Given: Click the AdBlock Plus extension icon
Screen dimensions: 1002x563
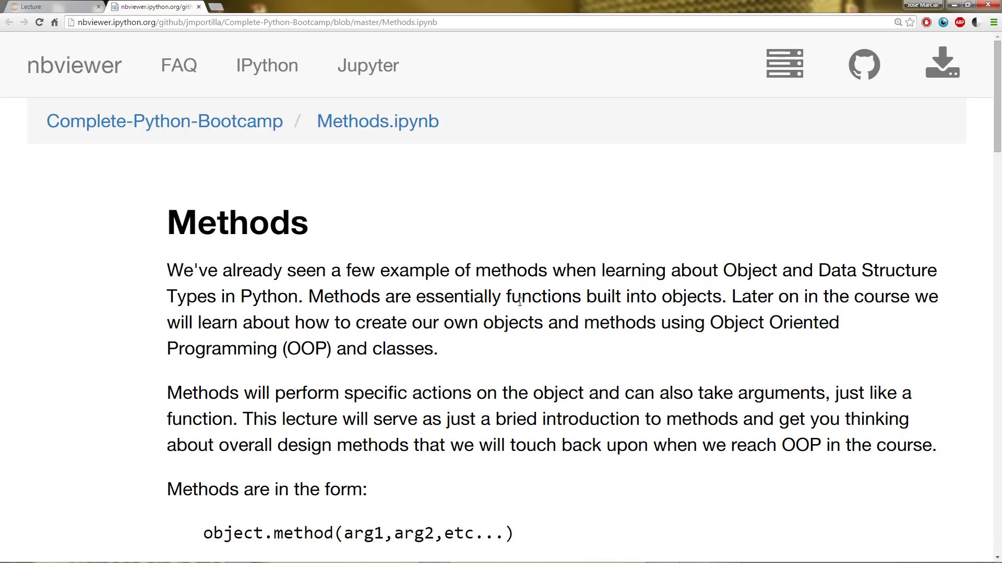Looking at the screenshot, I should (960, 22).
